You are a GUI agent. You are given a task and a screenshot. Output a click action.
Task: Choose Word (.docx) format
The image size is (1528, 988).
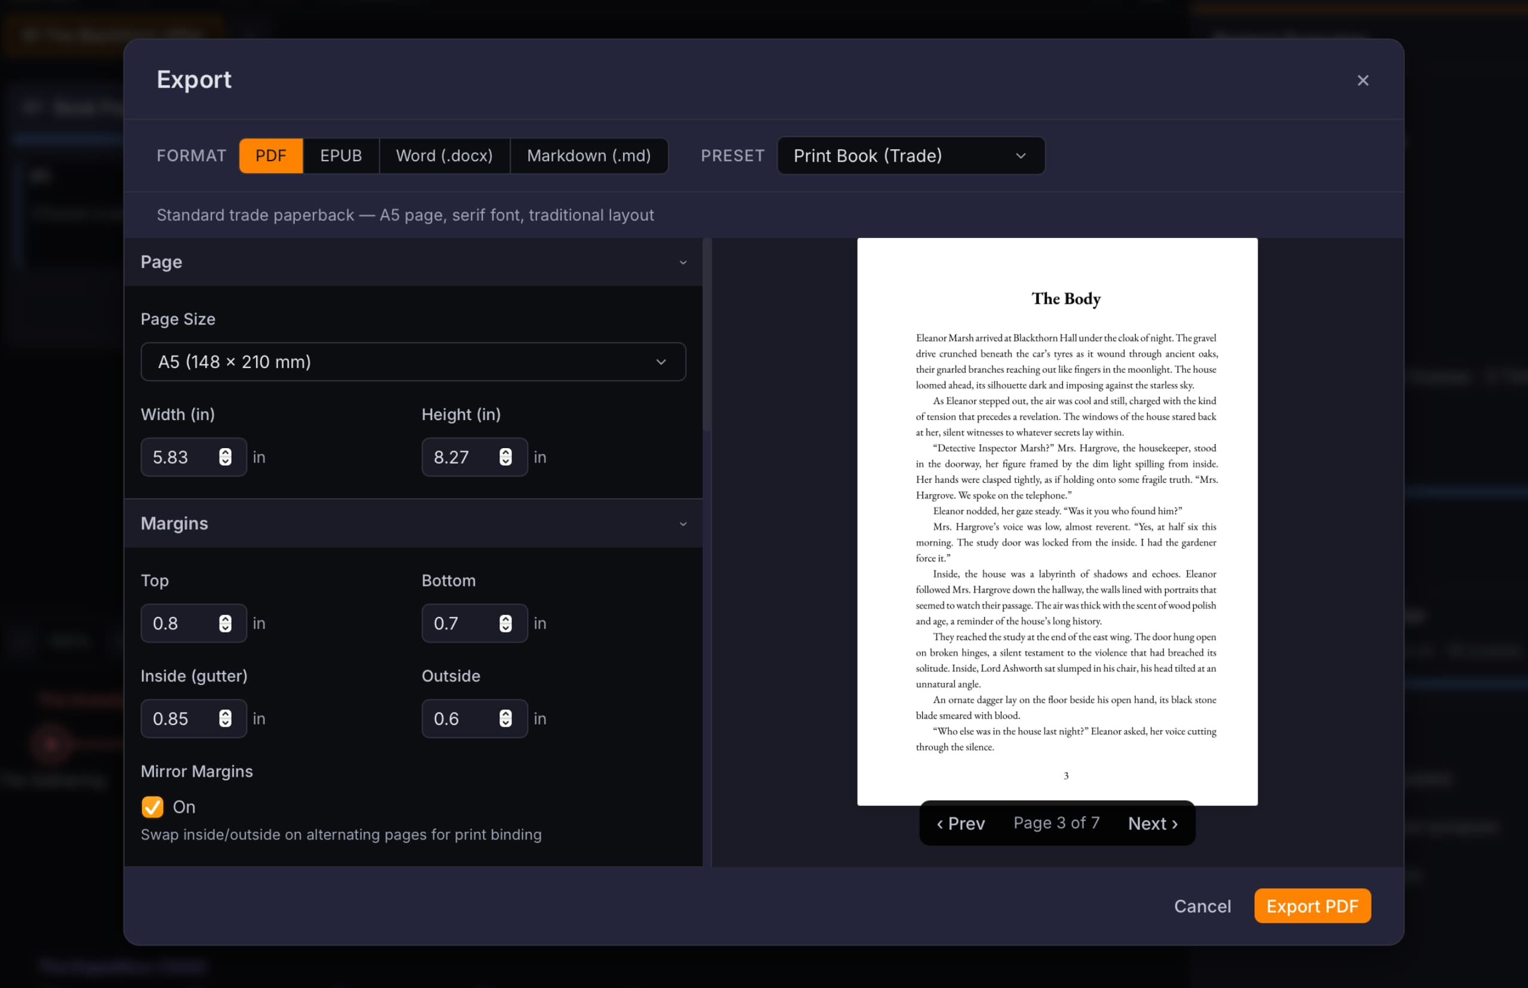tap(444, 155)
